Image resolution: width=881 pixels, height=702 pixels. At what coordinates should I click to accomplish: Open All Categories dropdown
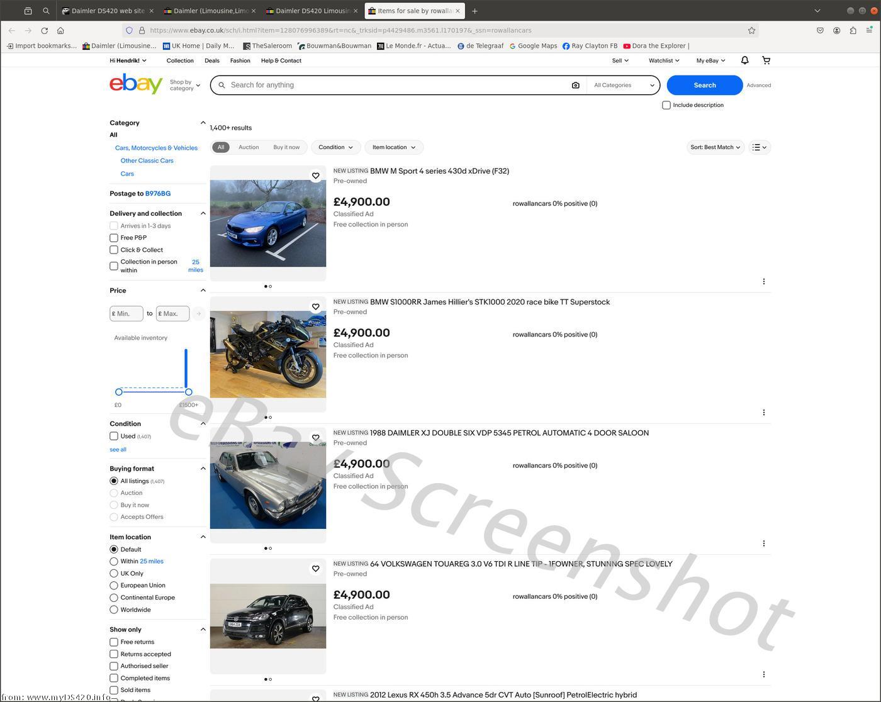coord(624,85)
